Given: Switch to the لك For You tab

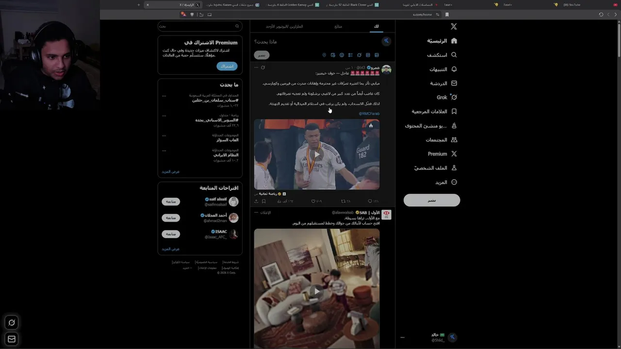Looking at the screenshot, I should click(x=376, y=26).
